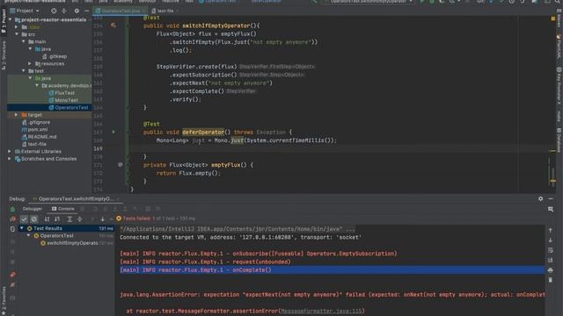Go to next failed test arrow
Viewport: 563px width, 316px height.
click(x=102, y=219)
